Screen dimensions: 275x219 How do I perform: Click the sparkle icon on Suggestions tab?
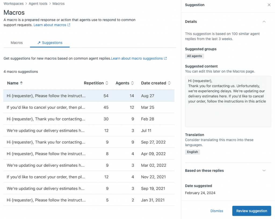(x=39, y=43)
